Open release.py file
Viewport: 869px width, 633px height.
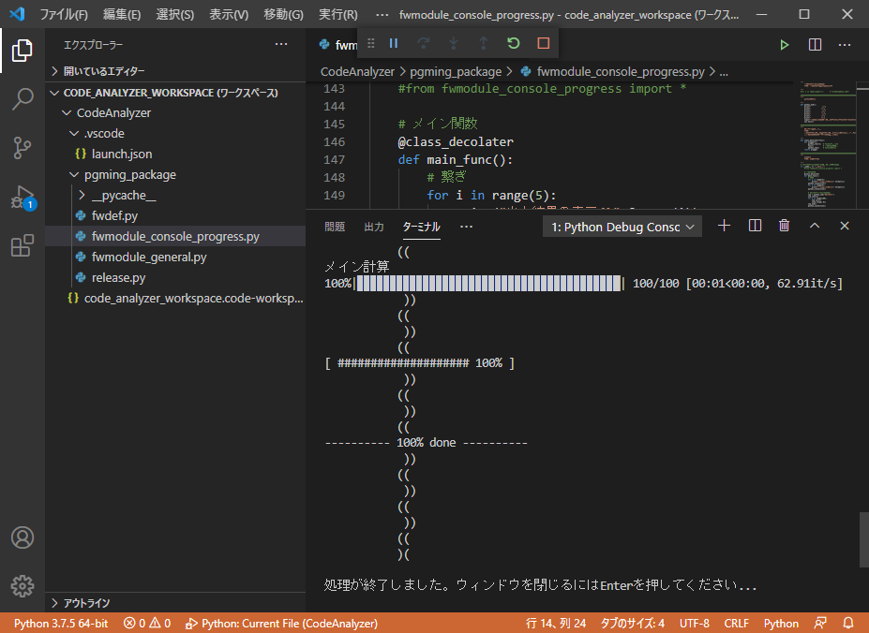click(175, 277)
